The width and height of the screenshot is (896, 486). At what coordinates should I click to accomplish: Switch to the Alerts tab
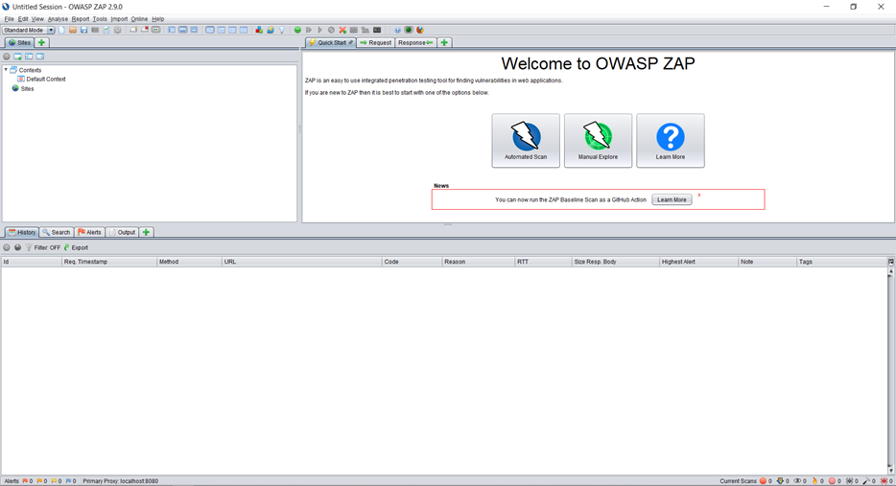point(89,232)
